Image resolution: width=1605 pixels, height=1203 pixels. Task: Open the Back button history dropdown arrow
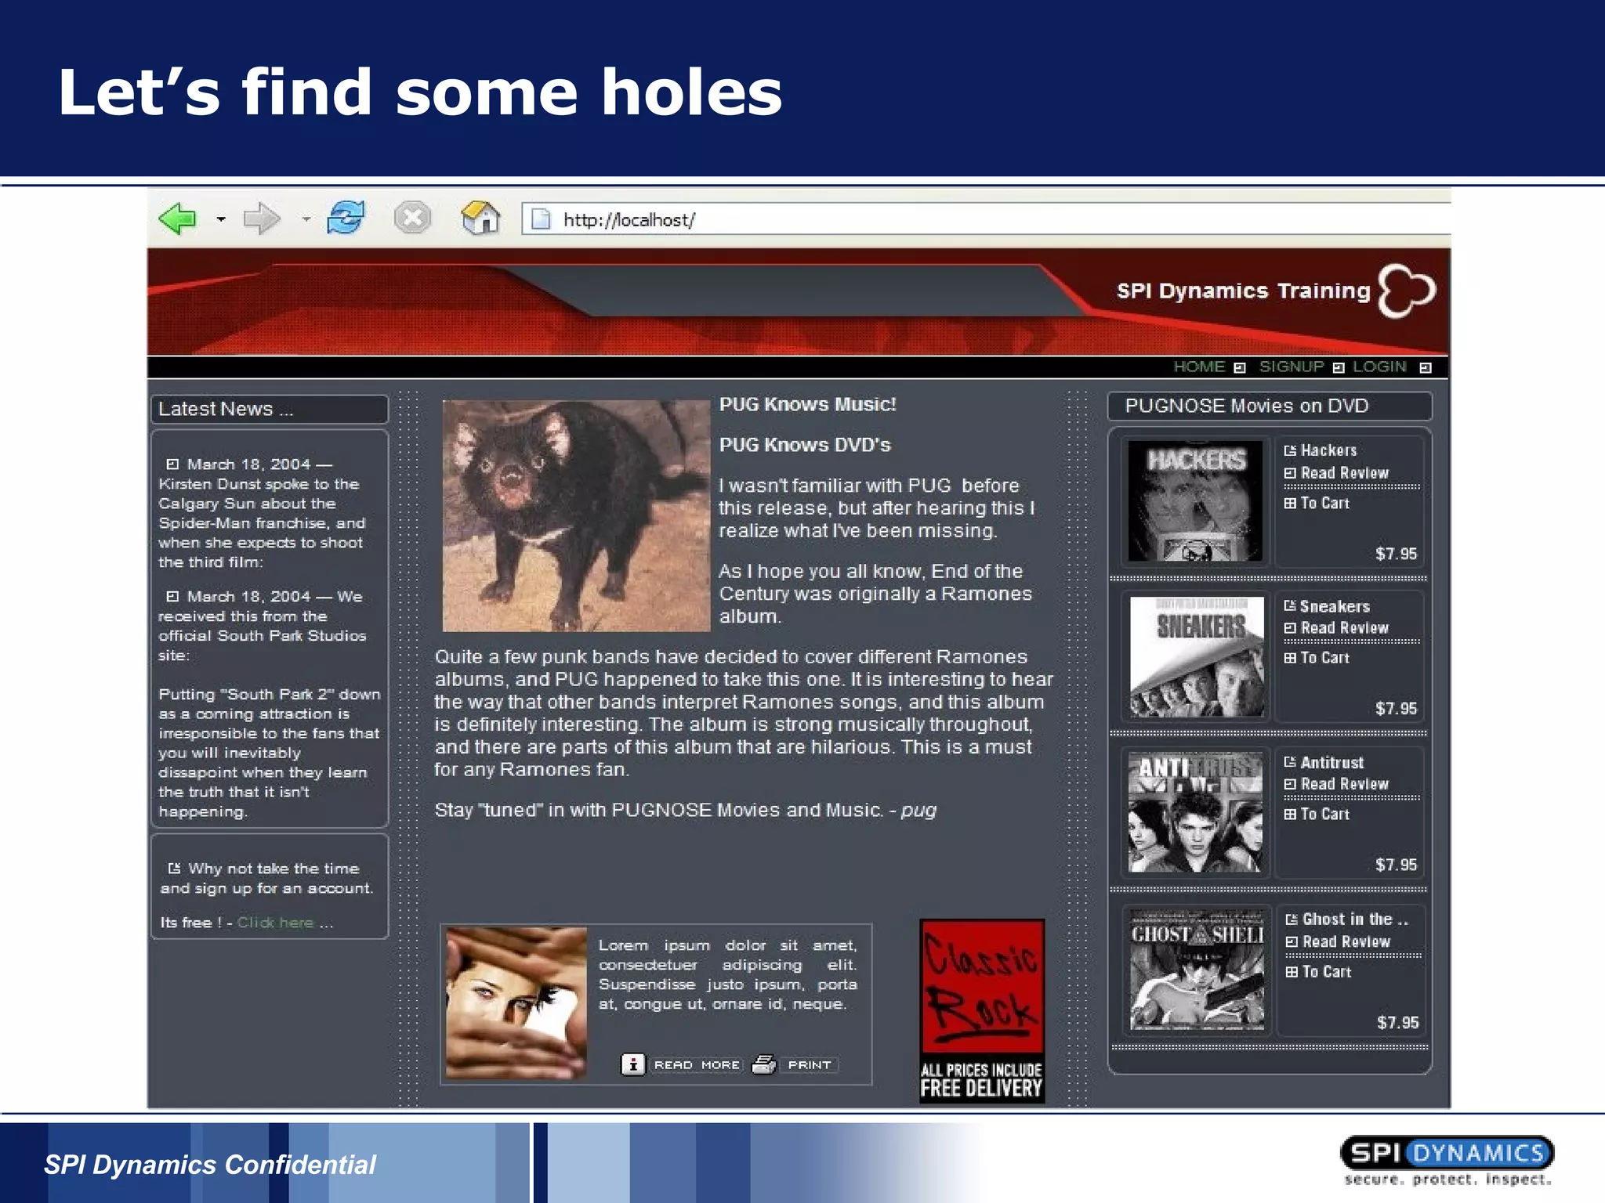[221, 219]
